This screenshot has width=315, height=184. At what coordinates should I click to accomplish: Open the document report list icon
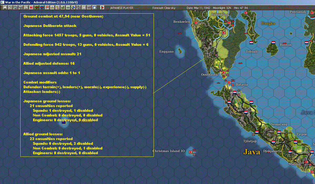coord(10,8)
